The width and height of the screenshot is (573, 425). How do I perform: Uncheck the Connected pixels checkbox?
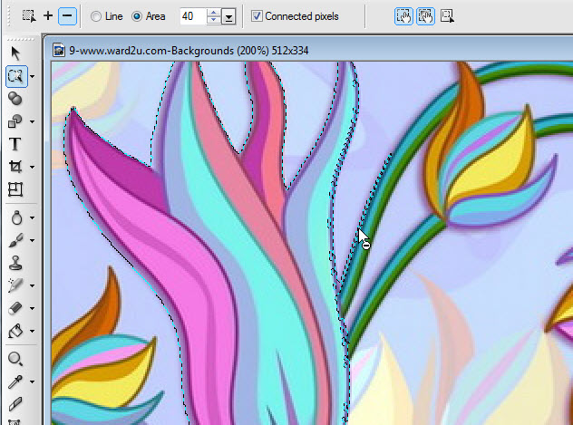[257, 16]
